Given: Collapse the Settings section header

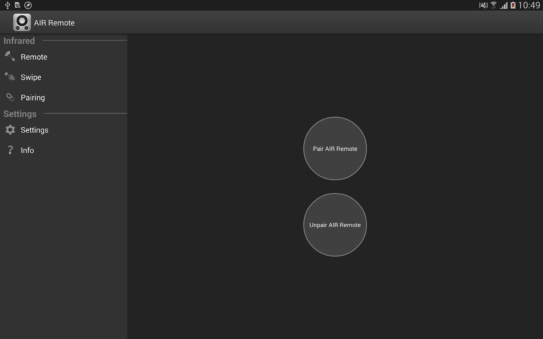Looking at the screenshot, I should click(20, 114).
